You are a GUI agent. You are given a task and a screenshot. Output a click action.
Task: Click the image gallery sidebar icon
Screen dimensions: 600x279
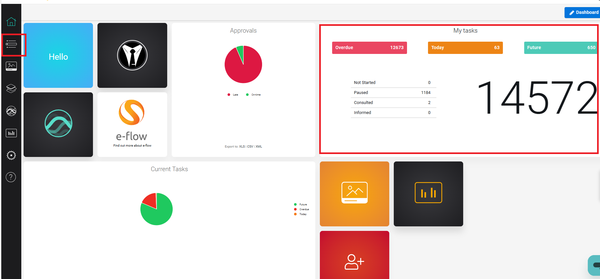pyautogui.click(x=11, y=66)
